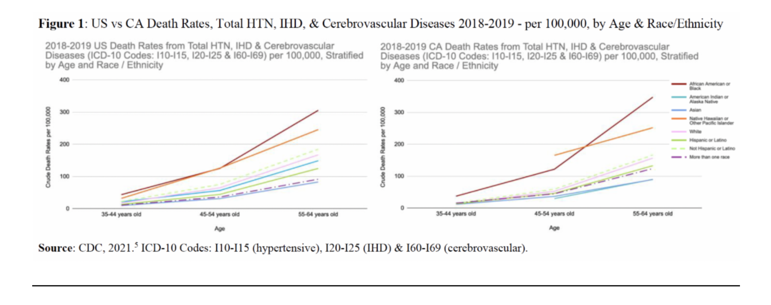
Task: Select the 0 y-axis value on the US chart
Action: click(68, 209)
